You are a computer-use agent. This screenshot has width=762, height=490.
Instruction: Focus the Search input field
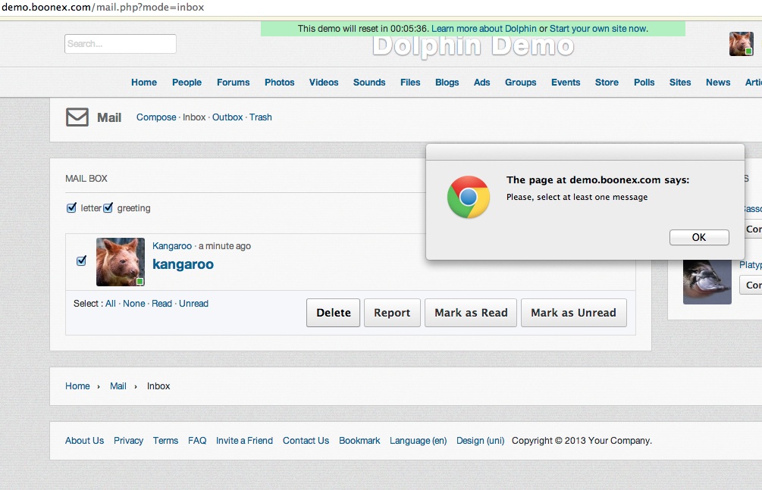[x=121, y=44]
